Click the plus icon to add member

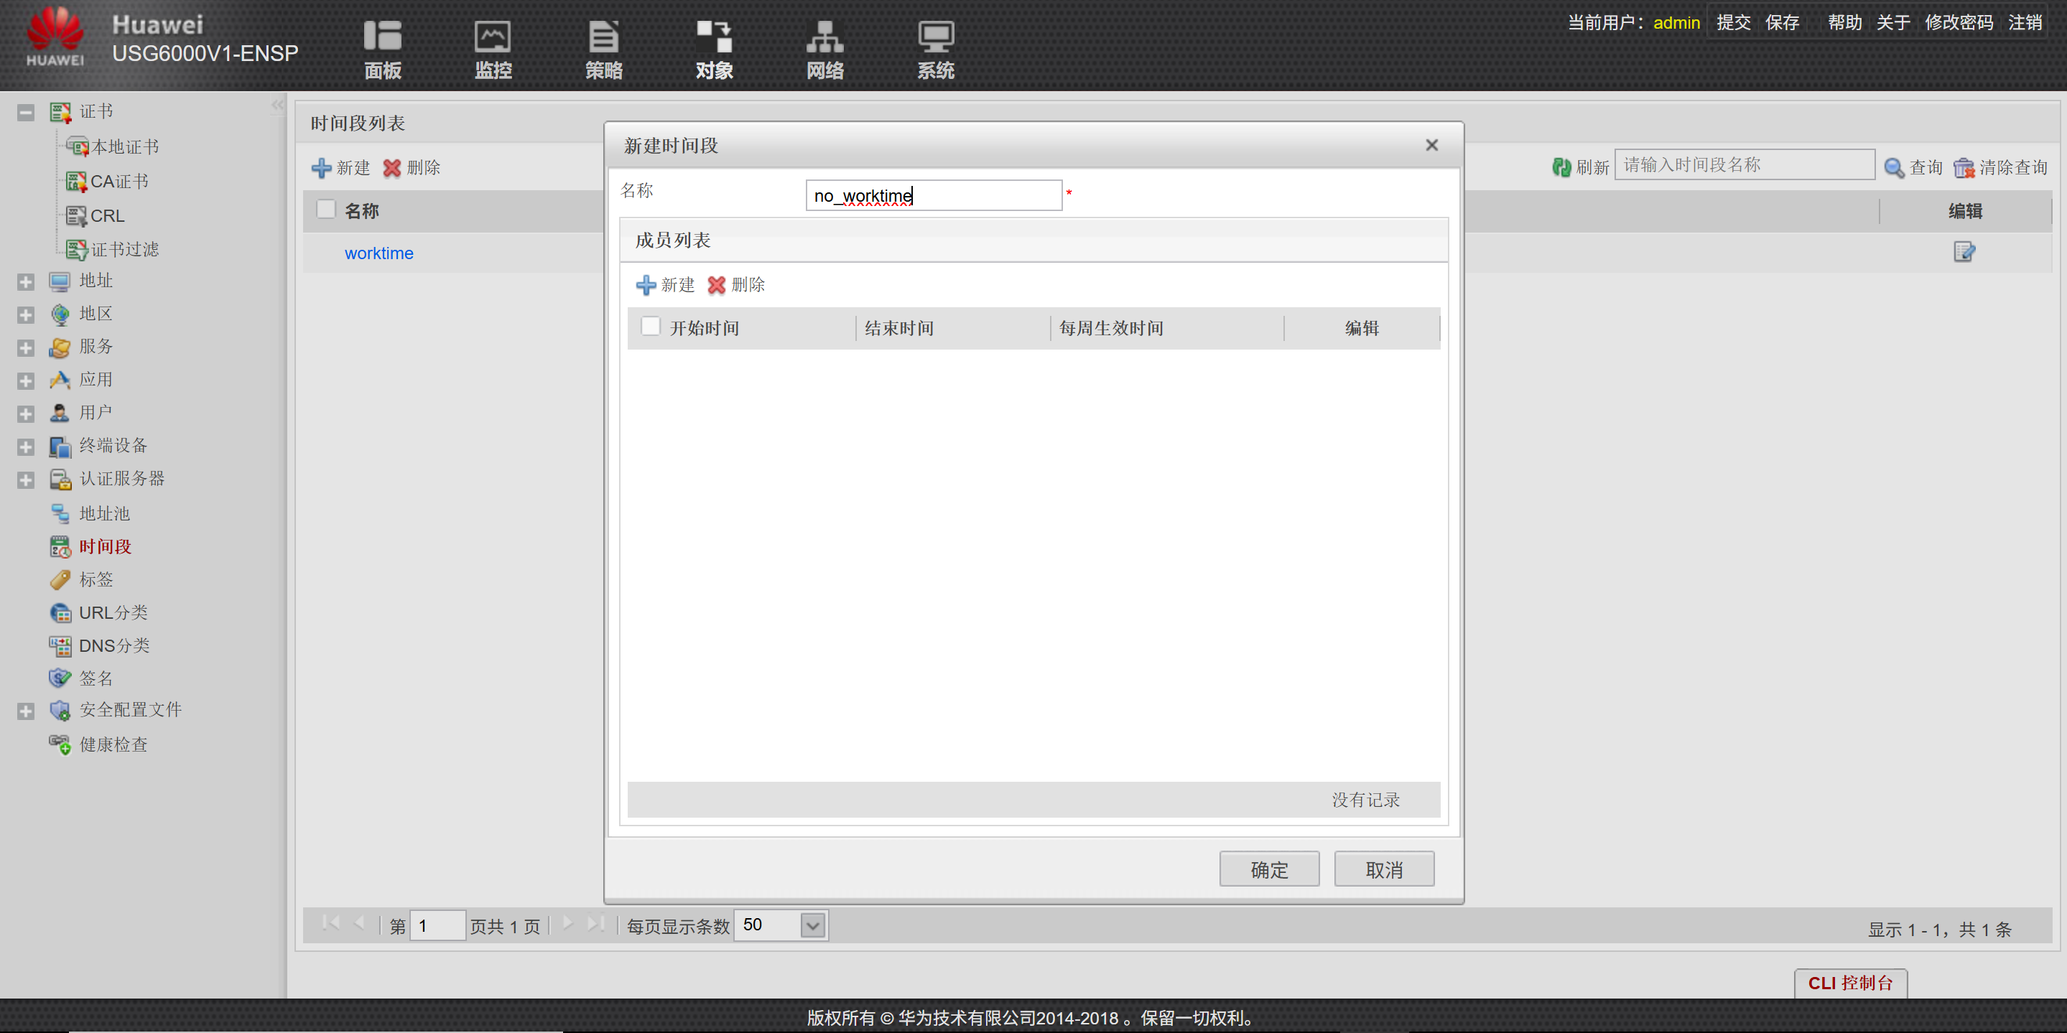(646, 285)
